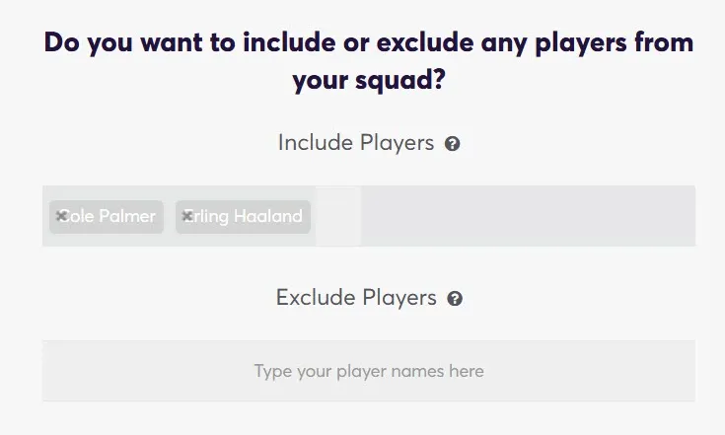
Task: Click the help icon beside Exclude Players
Action: (x=455, y=299)
